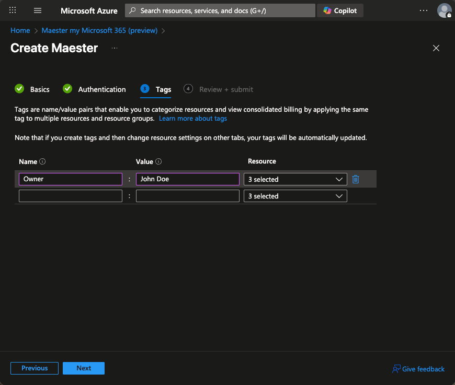Open the hamburger portal menu
455x385 pixels.
pos(38,10)
